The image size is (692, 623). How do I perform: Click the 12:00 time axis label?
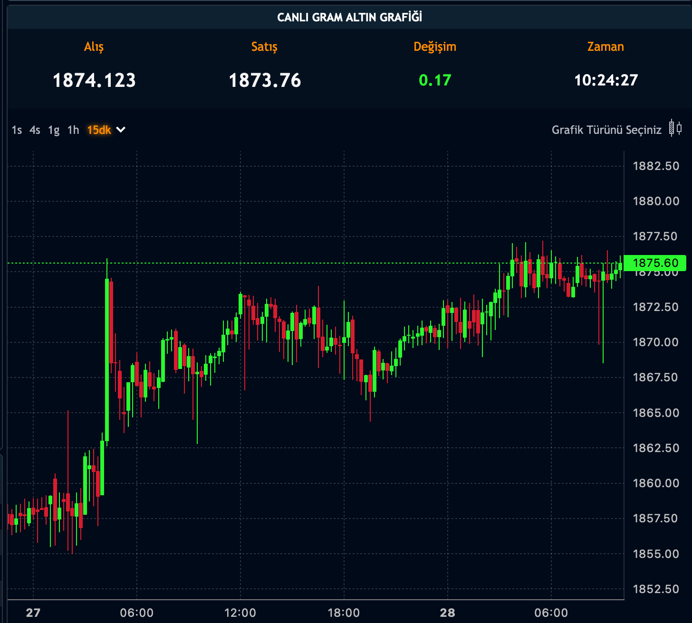(240, 613)
